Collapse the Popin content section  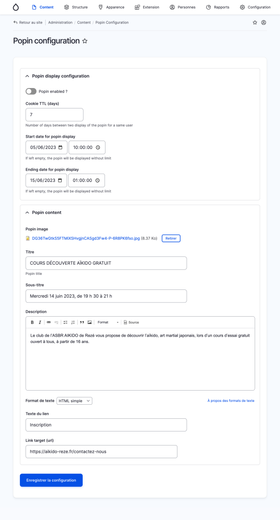(28, 212)
